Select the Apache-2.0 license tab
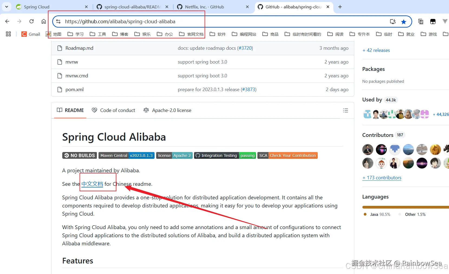The width and height of the screenshot is (449, 274). click(x=168, y=110)
